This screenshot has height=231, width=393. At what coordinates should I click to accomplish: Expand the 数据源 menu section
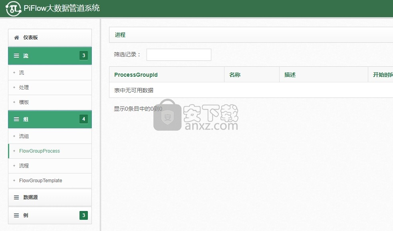click(x=50, y=197)
